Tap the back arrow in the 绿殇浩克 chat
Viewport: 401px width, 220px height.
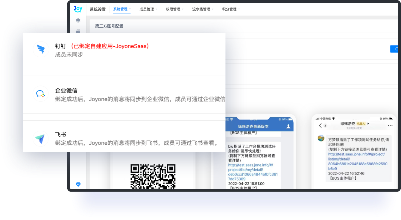(x=320, y=126)
